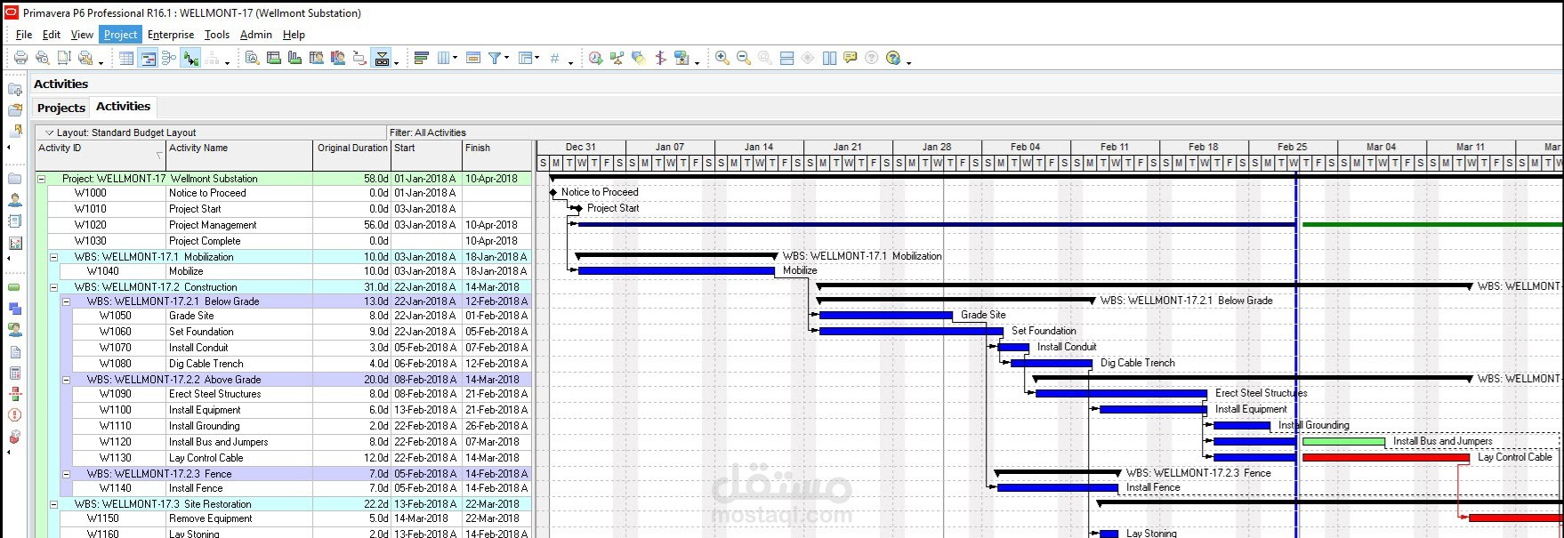Click the Progress Spotlight icon

tap(639, 58)
